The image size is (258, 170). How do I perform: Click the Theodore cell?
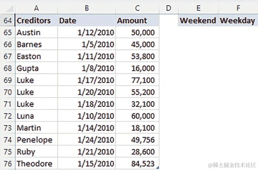point(36,164)
